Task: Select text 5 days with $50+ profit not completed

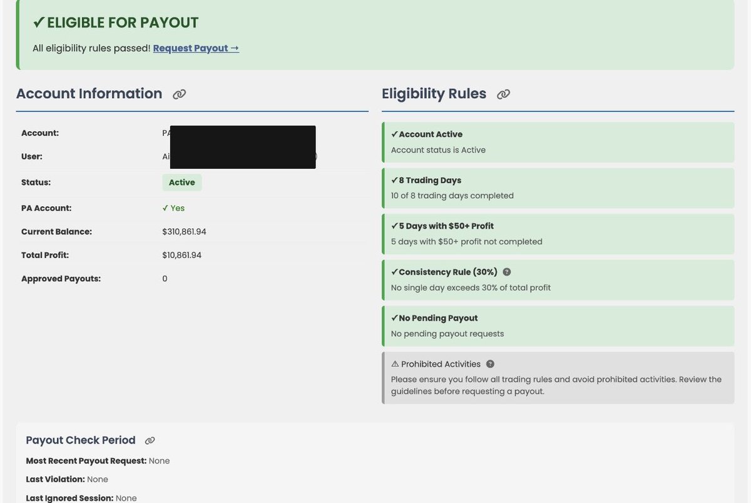Action: [467, 242]
